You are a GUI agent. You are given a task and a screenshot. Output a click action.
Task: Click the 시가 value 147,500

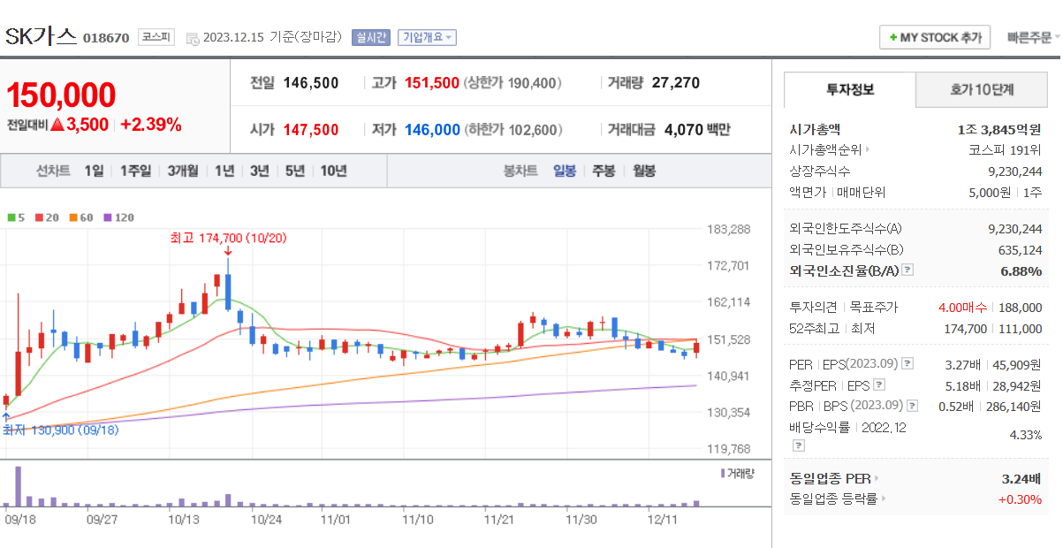[x=311, y=130]
